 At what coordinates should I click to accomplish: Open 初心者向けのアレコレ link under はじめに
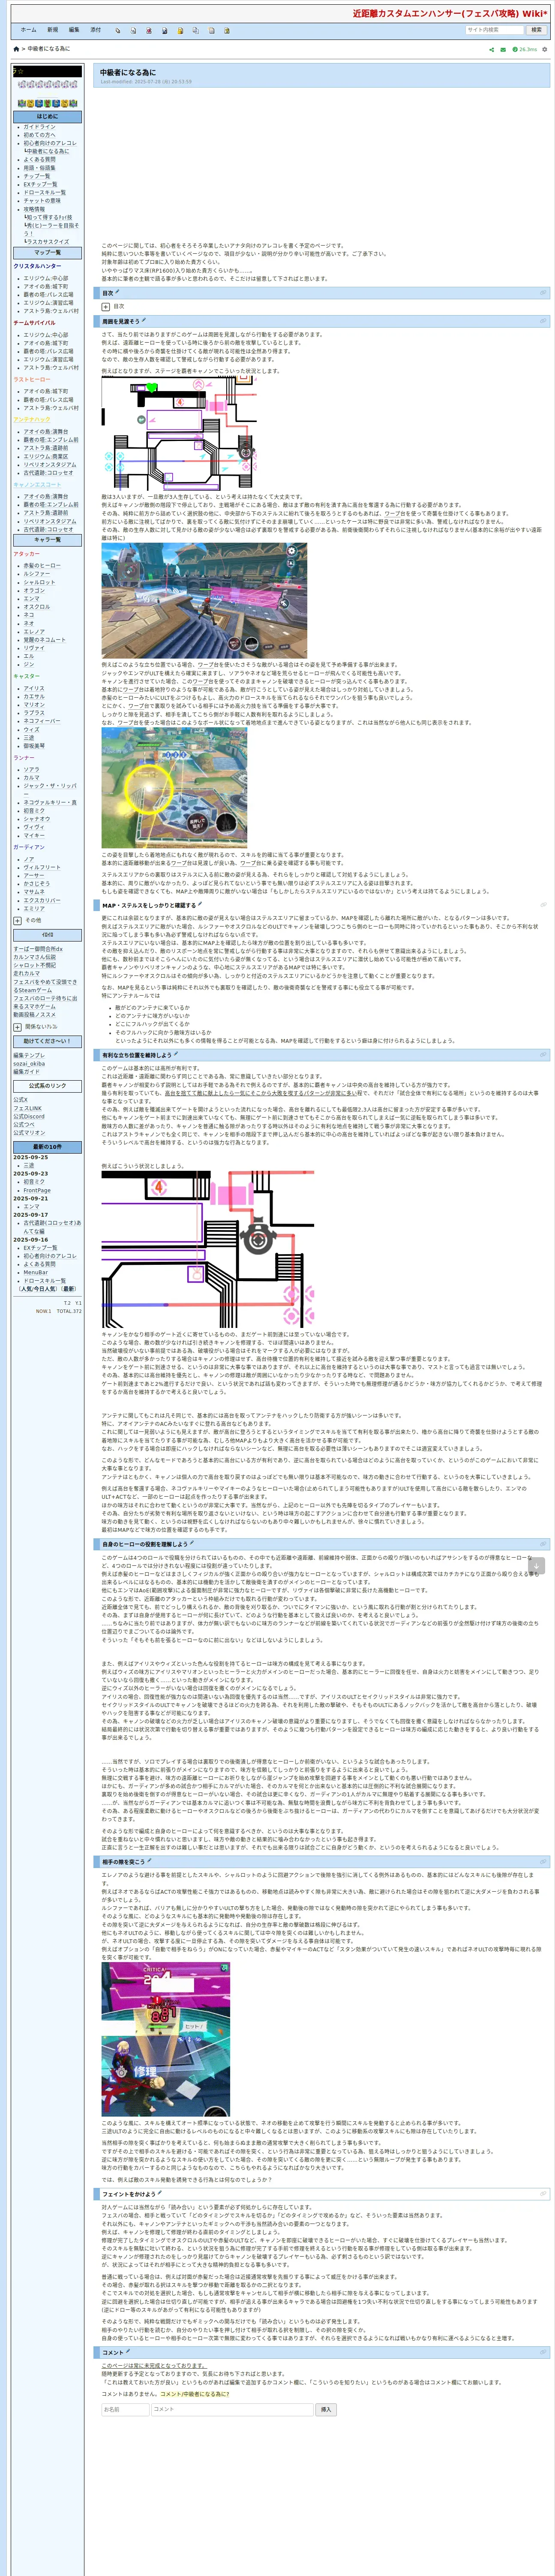pyautogui.click(x=50, y=143)
